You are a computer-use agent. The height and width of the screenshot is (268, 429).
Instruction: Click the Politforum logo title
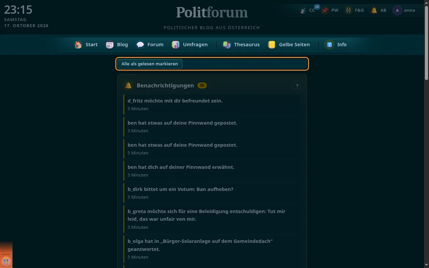[212, 12]
